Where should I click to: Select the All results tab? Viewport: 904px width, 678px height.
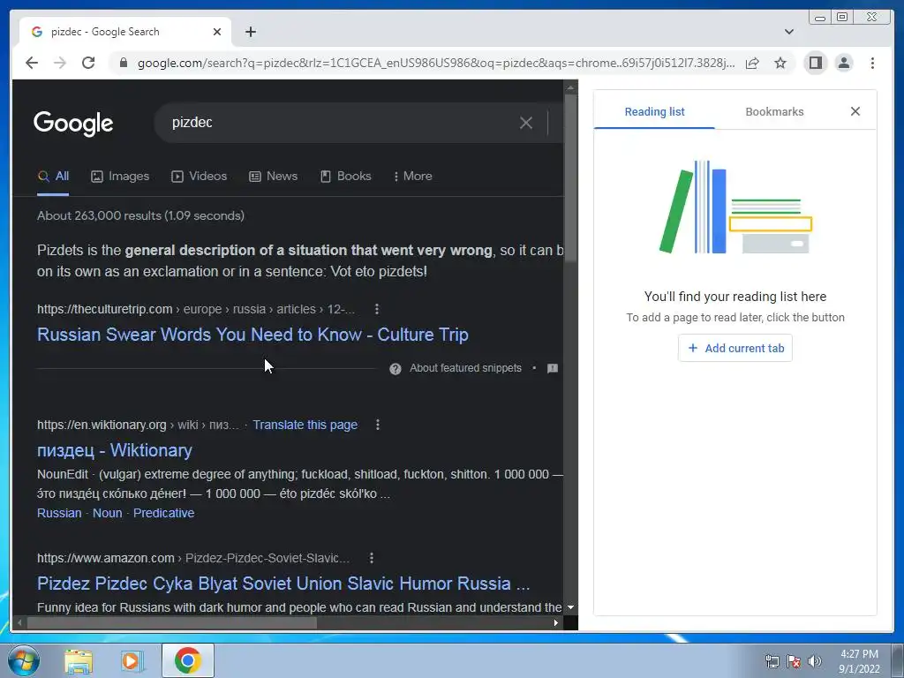tap(53, 177)
